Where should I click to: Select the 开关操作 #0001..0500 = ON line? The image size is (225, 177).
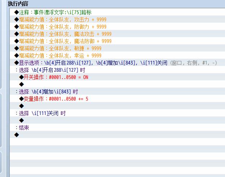point(118,77)
